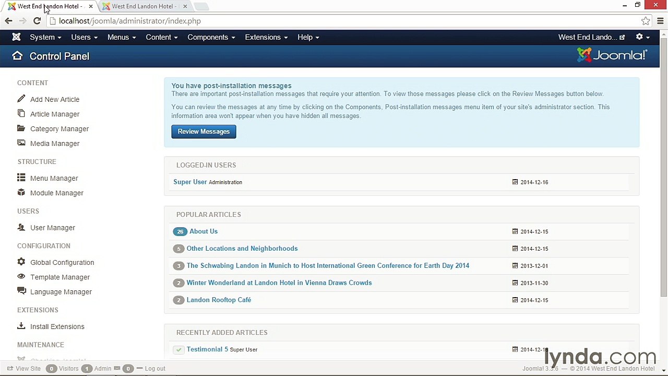
Task: Open the user settings gear dropdown
Action: click(x=642, y=37)
